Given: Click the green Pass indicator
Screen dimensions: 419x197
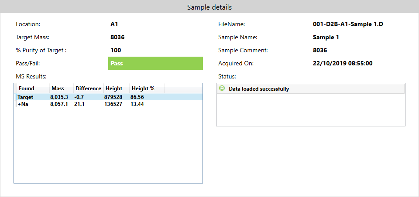Looking at the screenshot, I should [x=155, y=63].
